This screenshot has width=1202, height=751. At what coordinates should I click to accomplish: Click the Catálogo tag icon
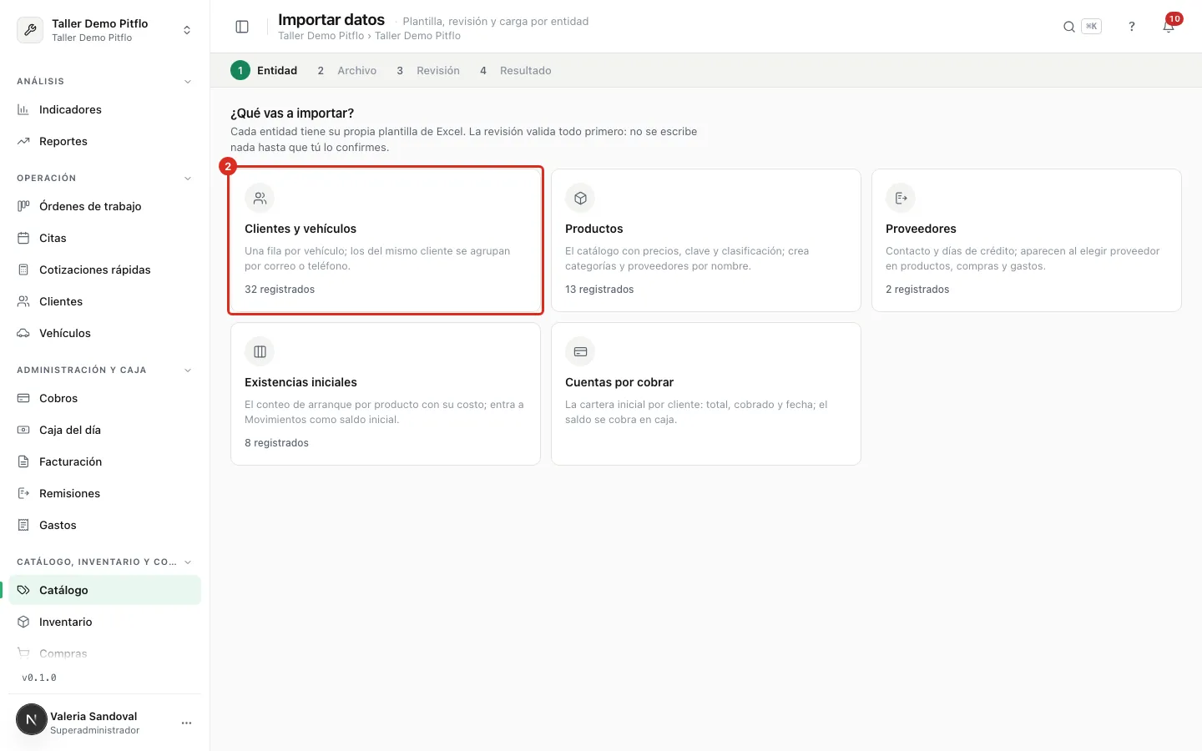coord(23,590)
